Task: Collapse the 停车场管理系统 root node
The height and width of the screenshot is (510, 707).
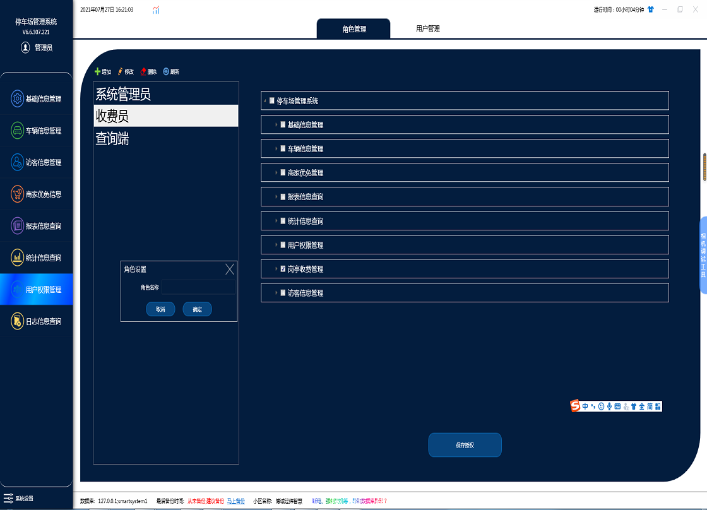Action: click(265, 101)
